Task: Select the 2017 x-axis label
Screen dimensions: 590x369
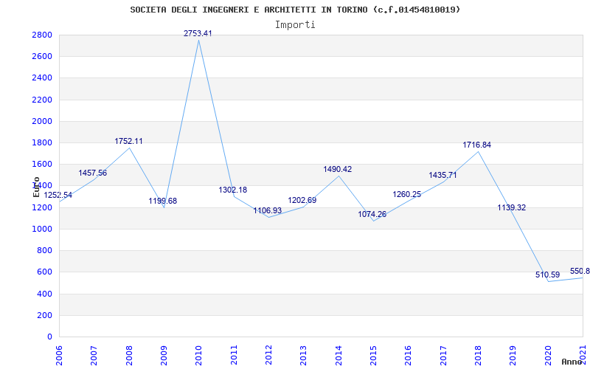Action: click(444, 355)
